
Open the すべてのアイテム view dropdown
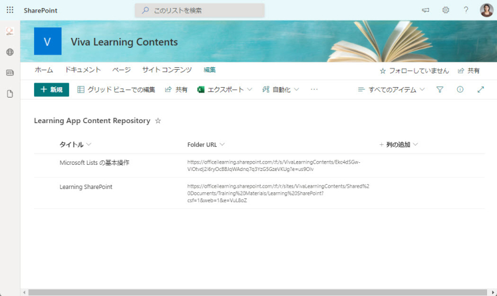tap(391, 90)
